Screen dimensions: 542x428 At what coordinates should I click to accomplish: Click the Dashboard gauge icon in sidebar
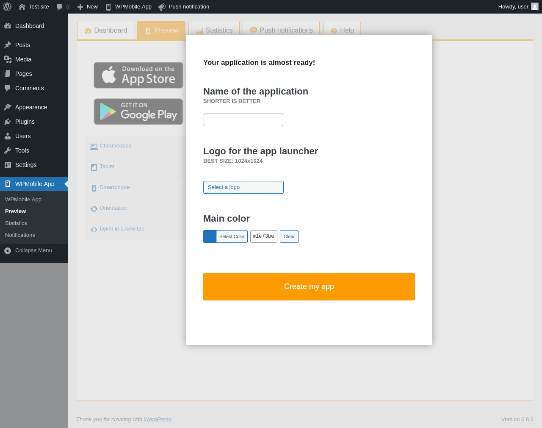8,26
